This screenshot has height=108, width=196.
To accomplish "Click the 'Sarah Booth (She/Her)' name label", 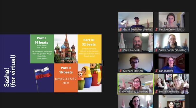I will pos(173,50).
